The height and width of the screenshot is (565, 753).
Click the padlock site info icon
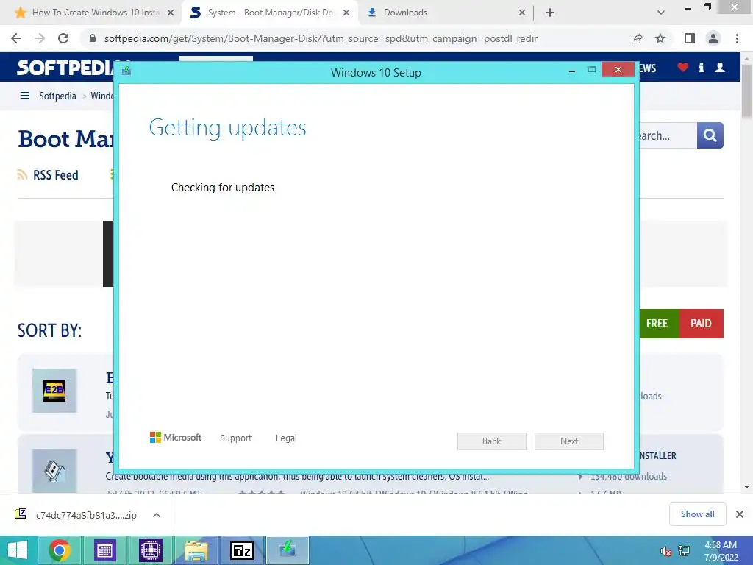click(93, 38)
